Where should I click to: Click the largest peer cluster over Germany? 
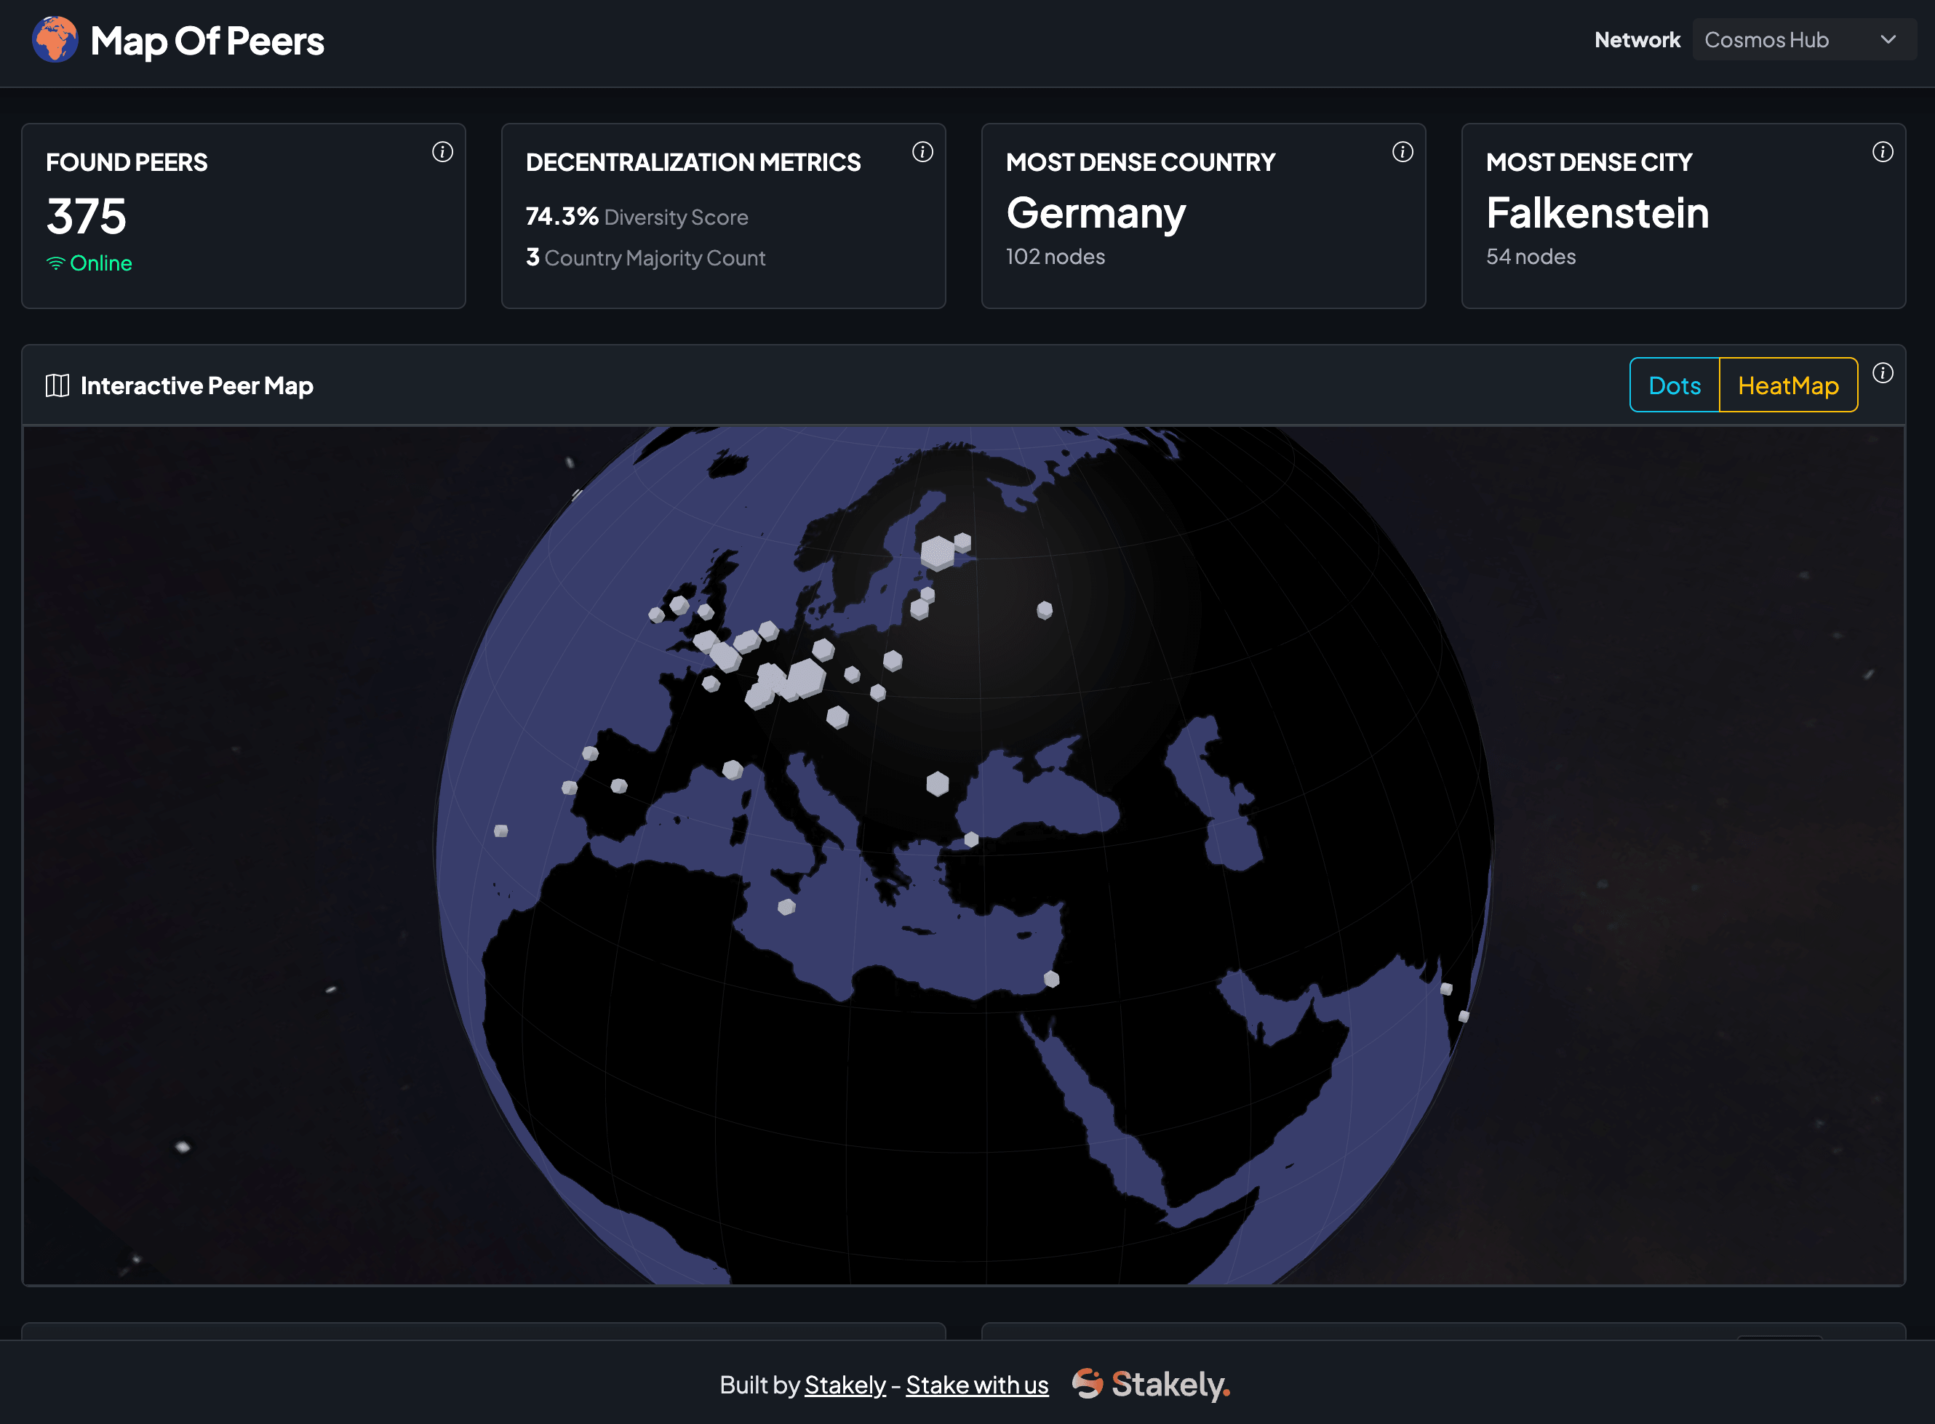806,679
